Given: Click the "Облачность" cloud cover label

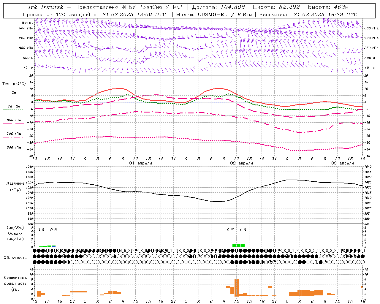Looking at the screenshot, I should tap(15, 258).
